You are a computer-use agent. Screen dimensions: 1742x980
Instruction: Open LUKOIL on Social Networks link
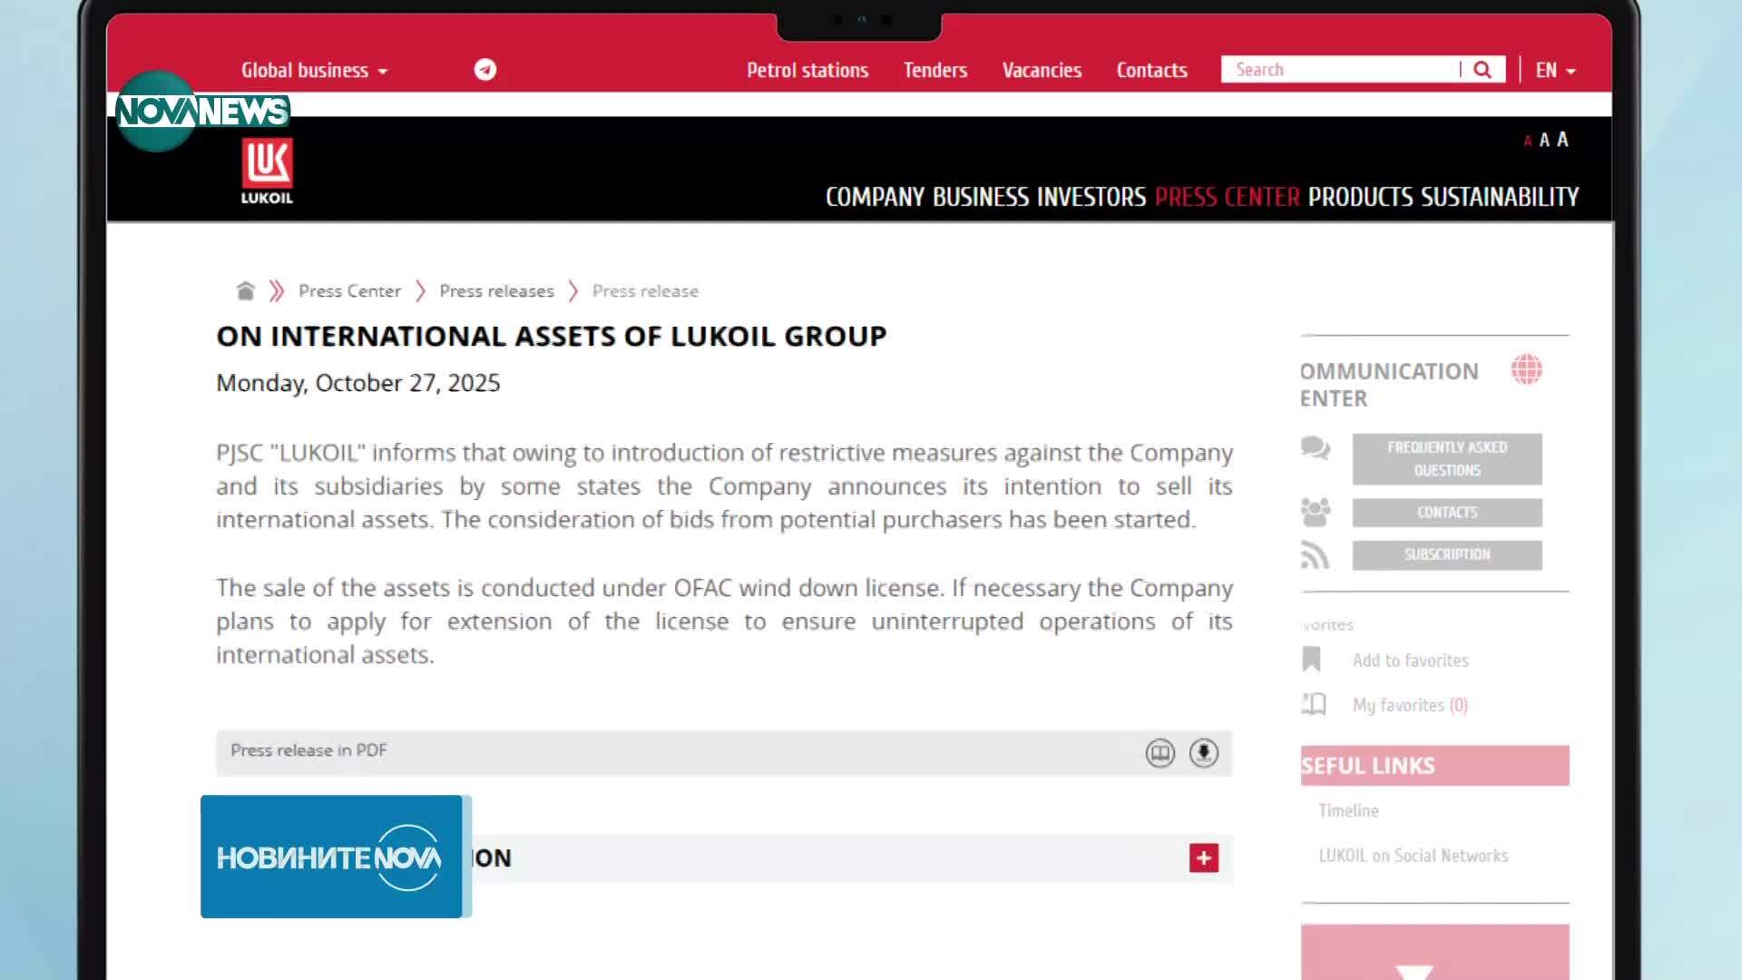coord(1414,856)
